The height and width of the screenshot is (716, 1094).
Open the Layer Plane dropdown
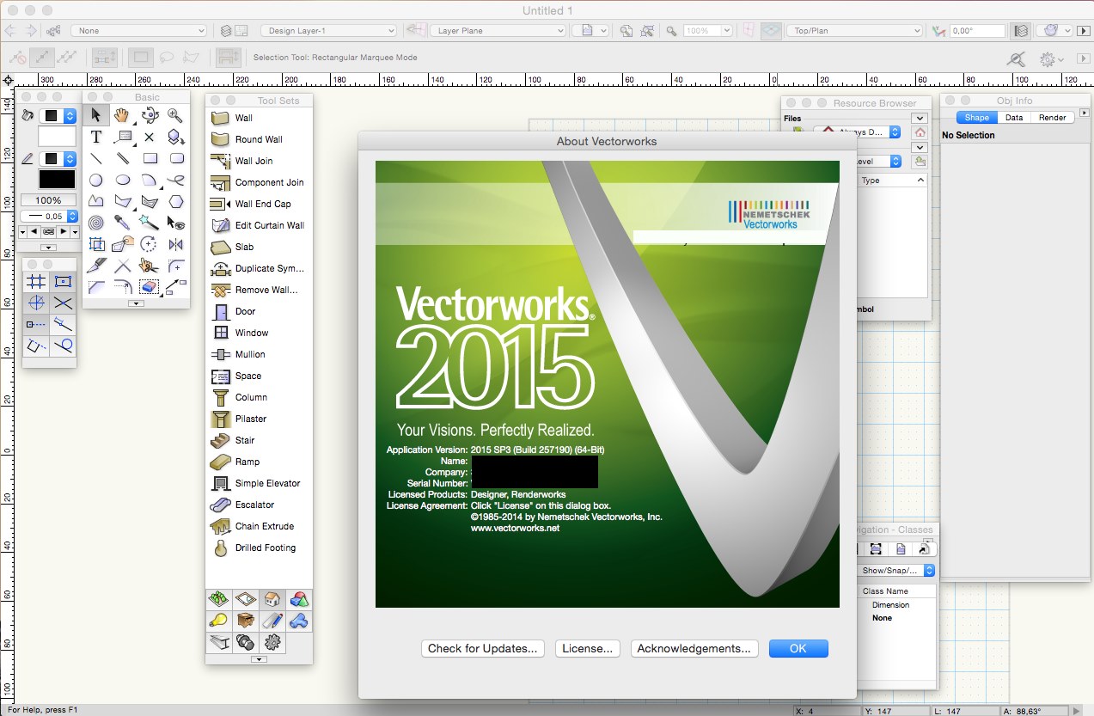498,30
